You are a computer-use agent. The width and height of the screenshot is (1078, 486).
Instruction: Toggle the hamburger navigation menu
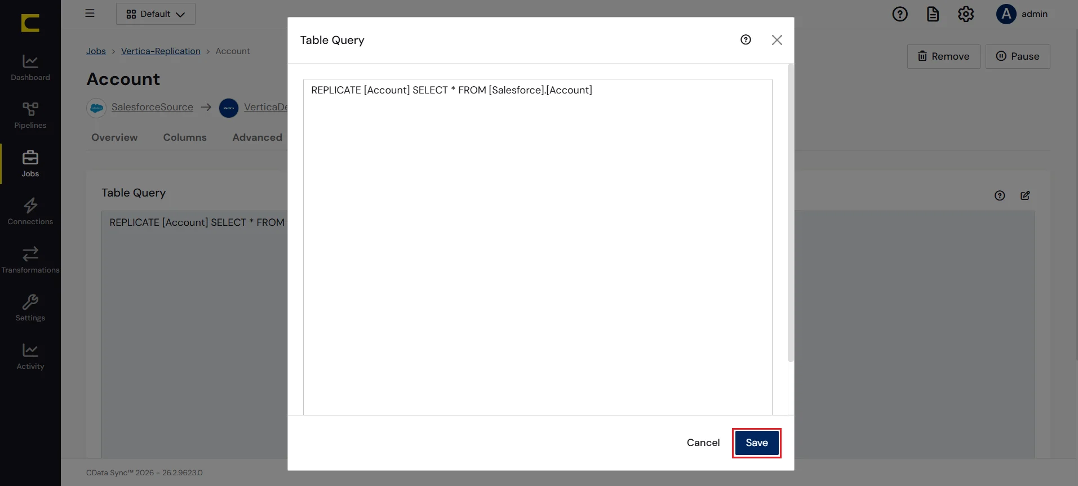click(x=90, y=14)
